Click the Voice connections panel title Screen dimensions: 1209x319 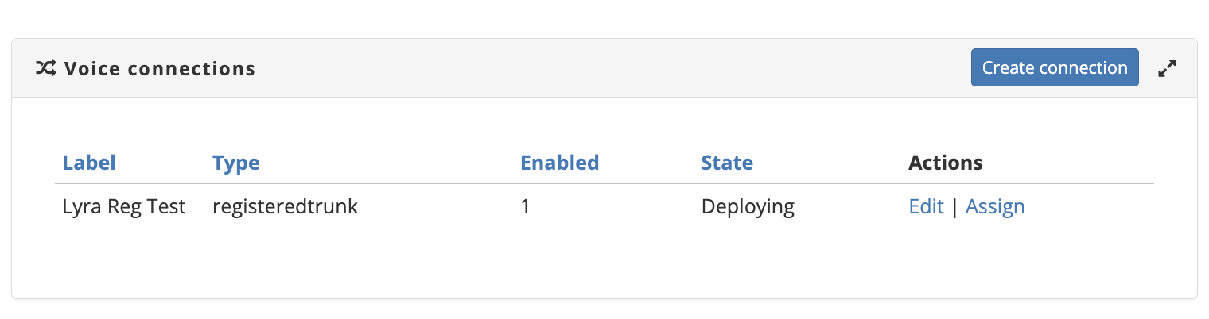pos(160,68)
